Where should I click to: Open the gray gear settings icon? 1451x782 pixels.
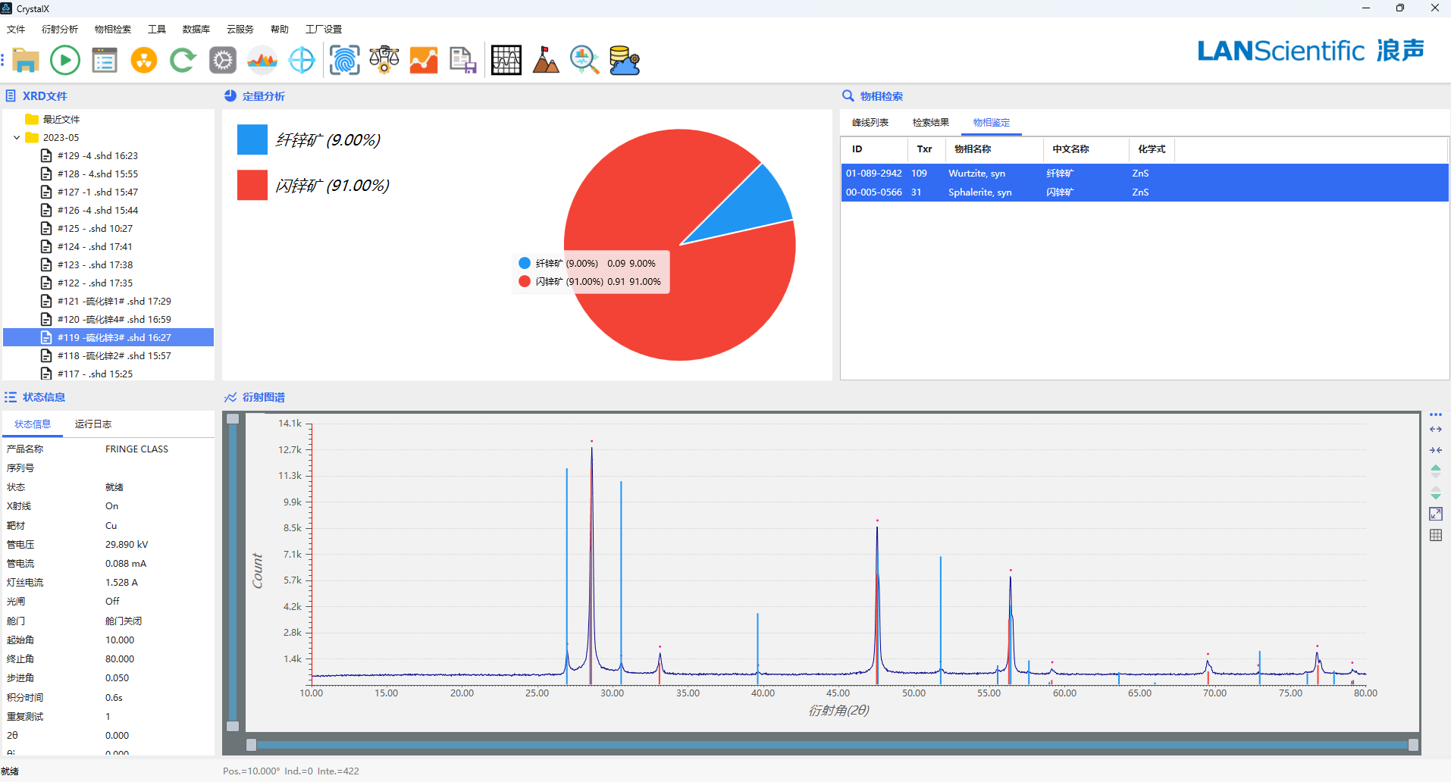[x=222, y=60]
